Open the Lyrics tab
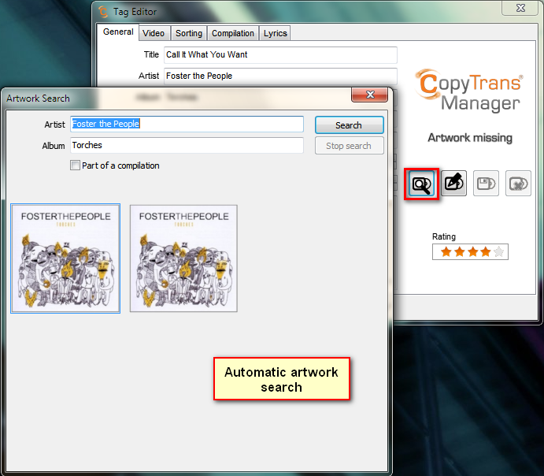544x476 pixels. tap(275, 33)
